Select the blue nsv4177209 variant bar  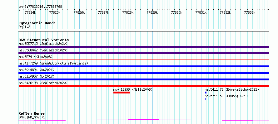144,66
